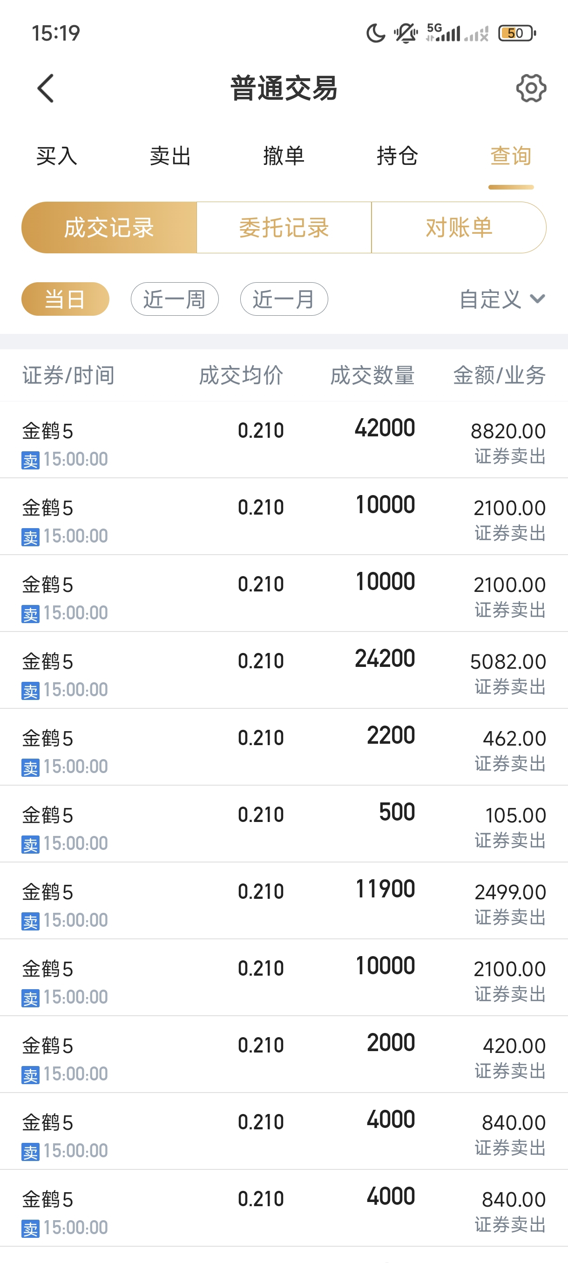Select the 近一周 filter chip

tap(175, 299)
